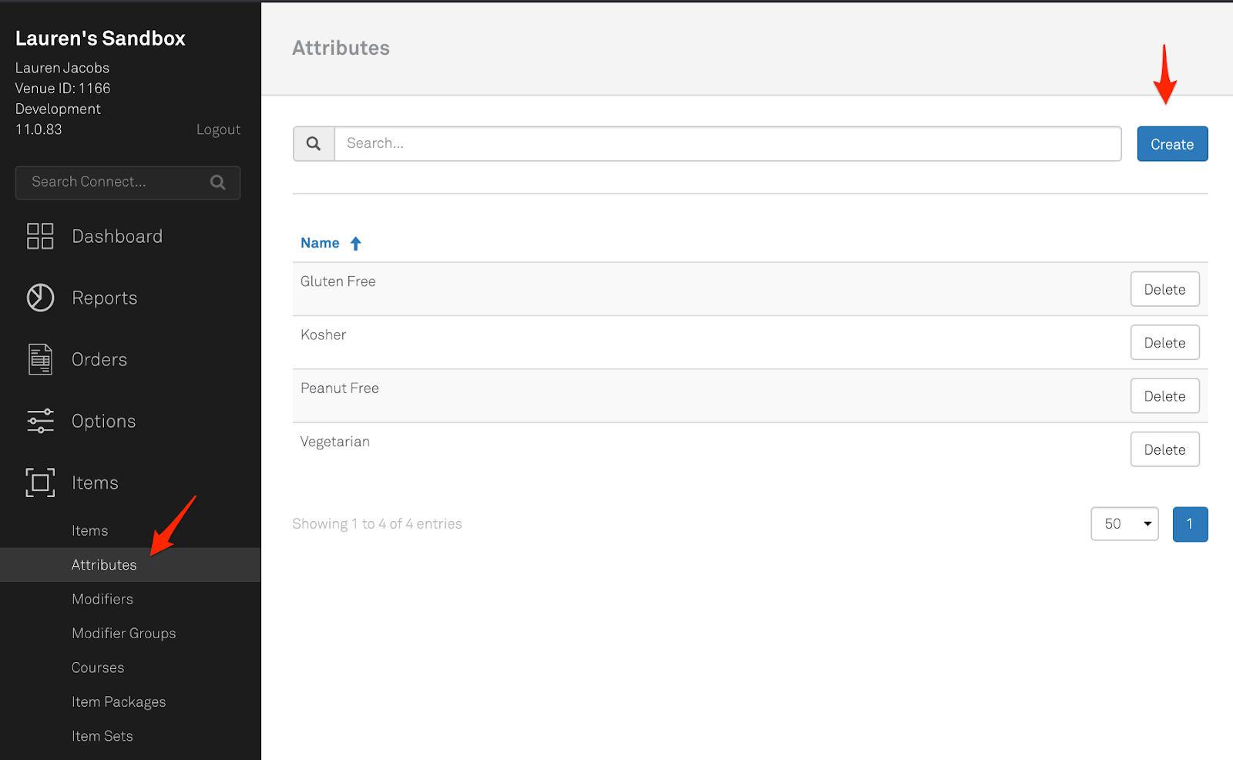Sort the table by Name column
Viewport: 1233px width, 760px height.
(320, 244)
